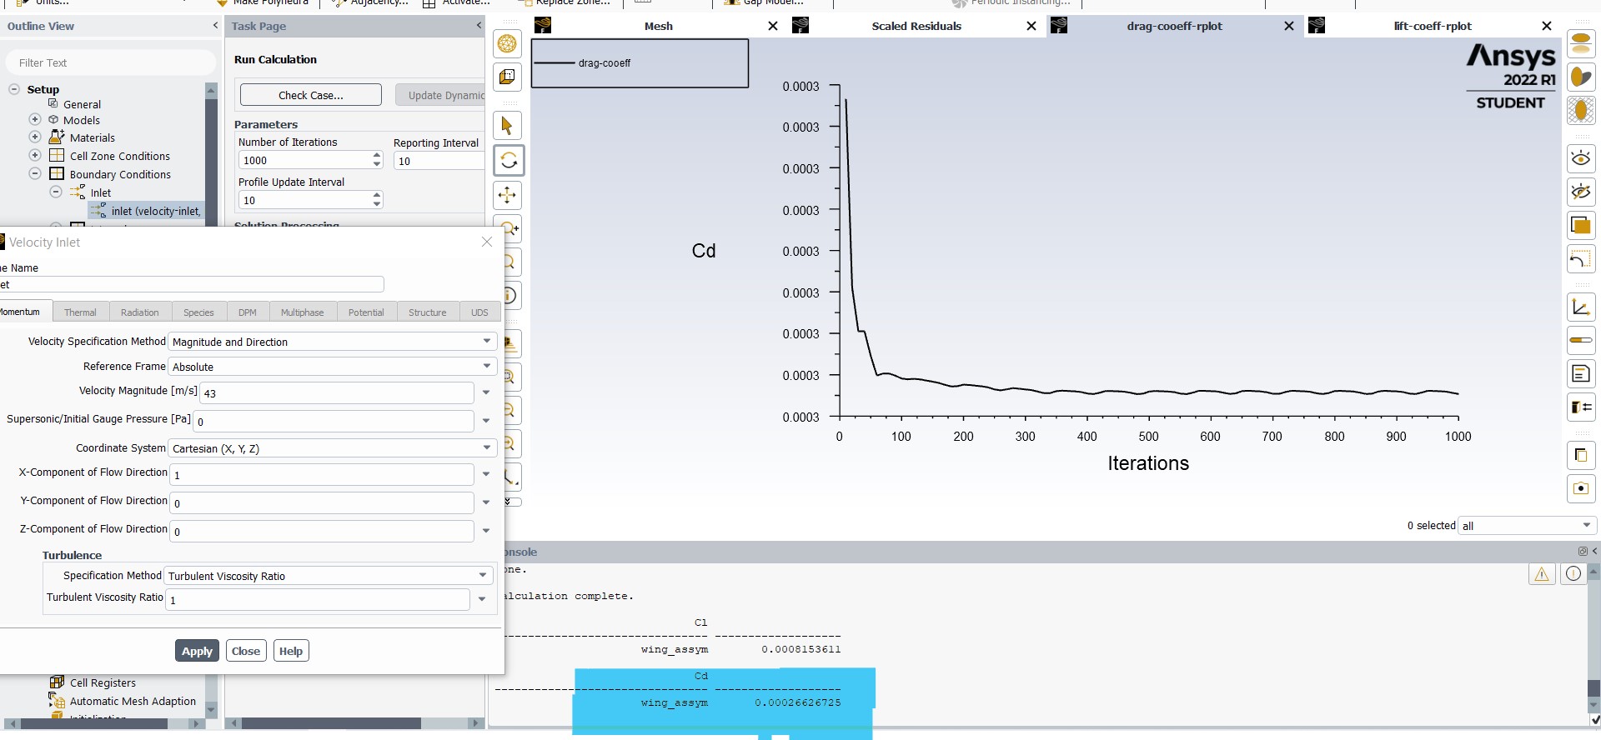Screen dimensions: 1601x740
Task: Click Apply in Velocity Inlet dialog
Action: click(197, 651)
